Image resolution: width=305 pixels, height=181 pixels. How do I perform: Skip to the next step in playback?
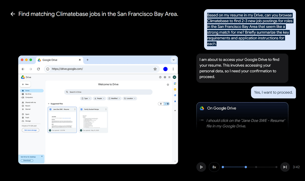[x=285, y=167]
